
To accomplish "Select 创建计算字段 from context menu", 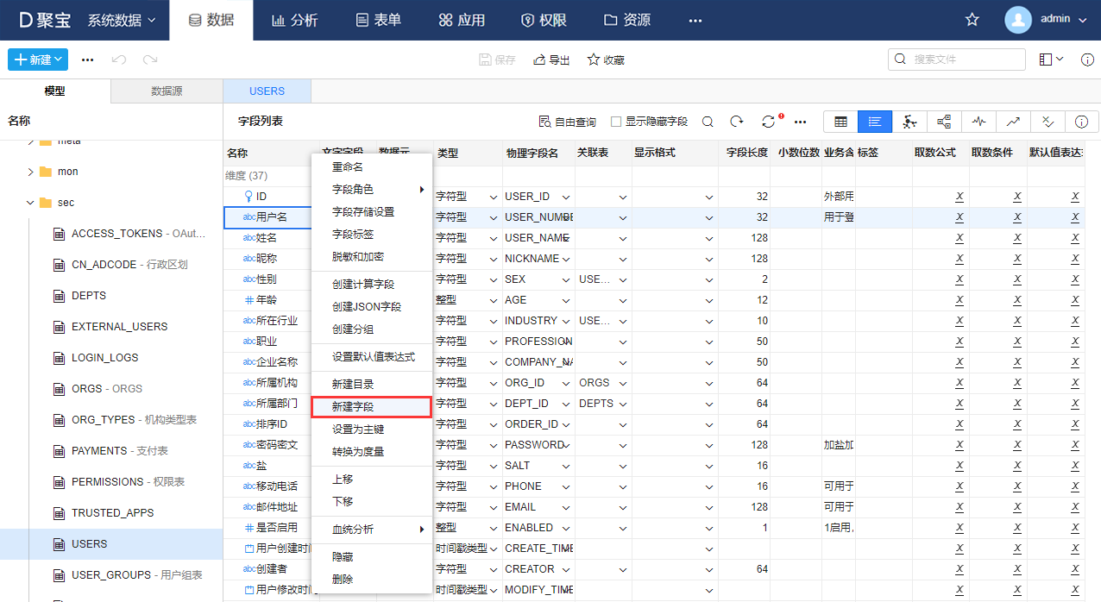I will pyautogui.click(x=371, y=284).
